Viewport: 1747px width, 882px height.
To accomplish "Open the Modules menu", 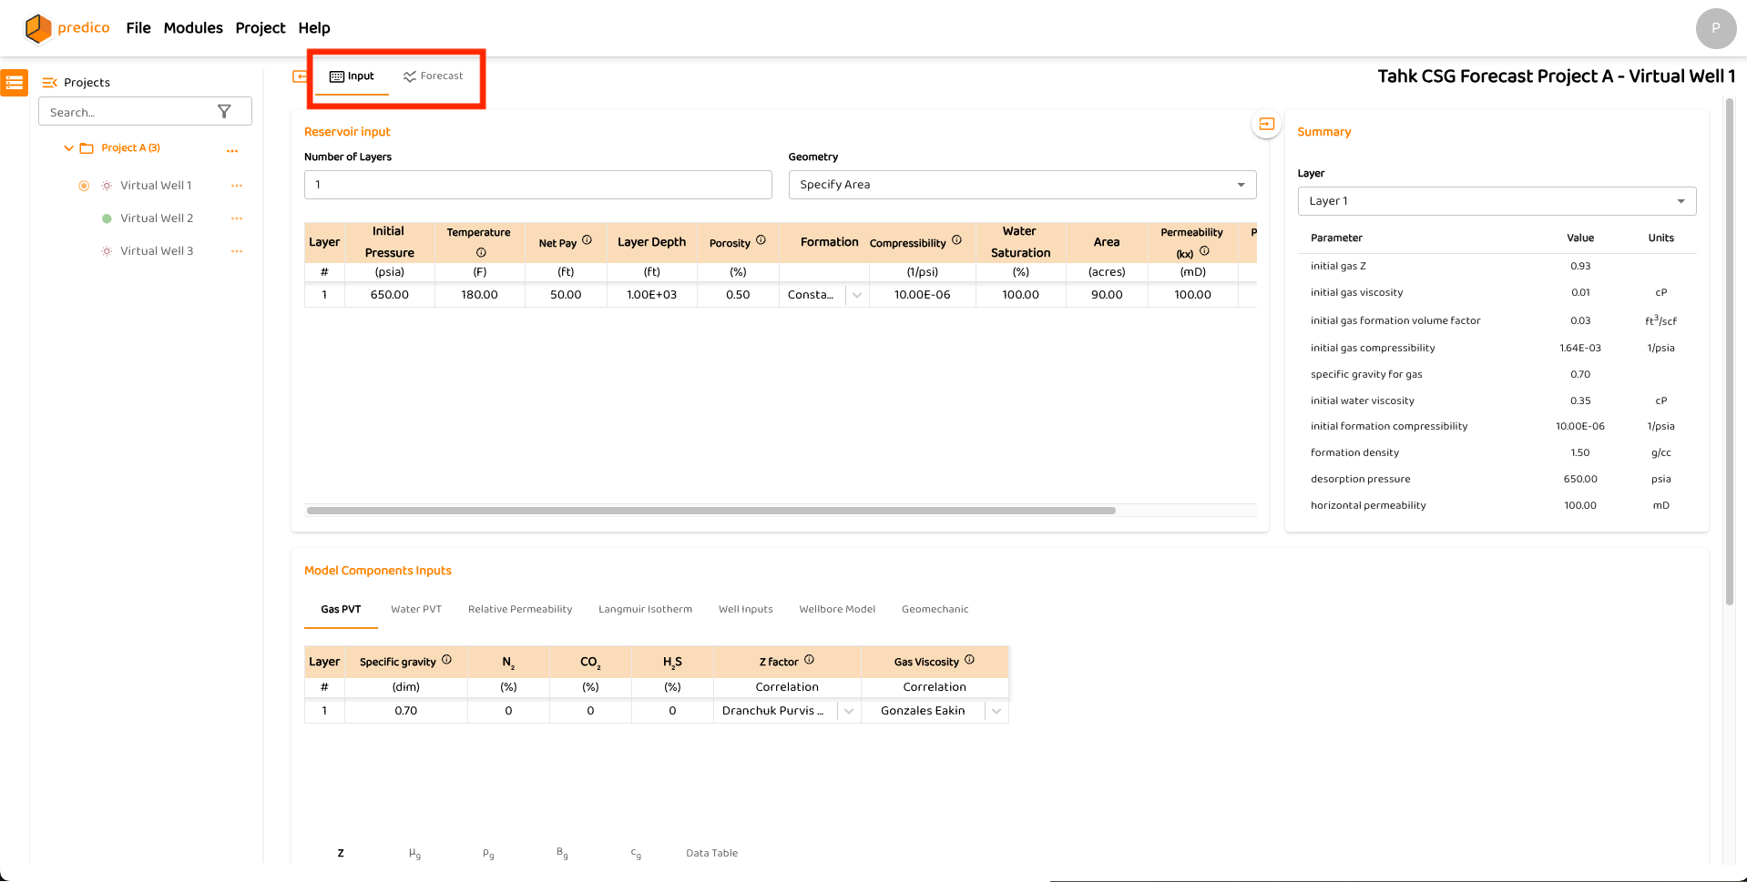I will 193,28.
